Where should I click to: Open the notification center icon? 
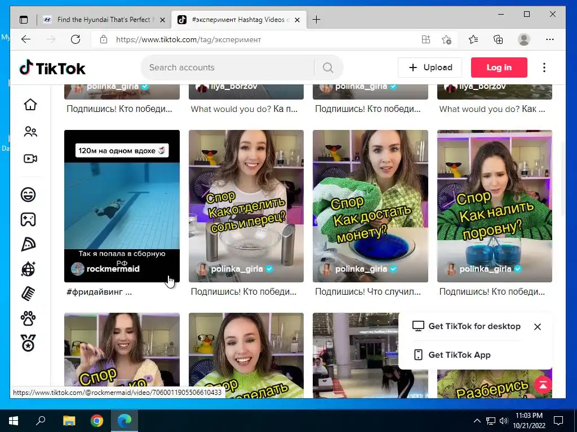click(558, 421)
